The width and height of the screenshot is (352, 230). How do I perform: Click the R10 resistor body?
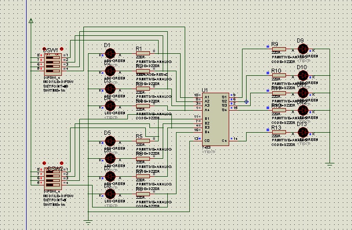pos(279,75)
